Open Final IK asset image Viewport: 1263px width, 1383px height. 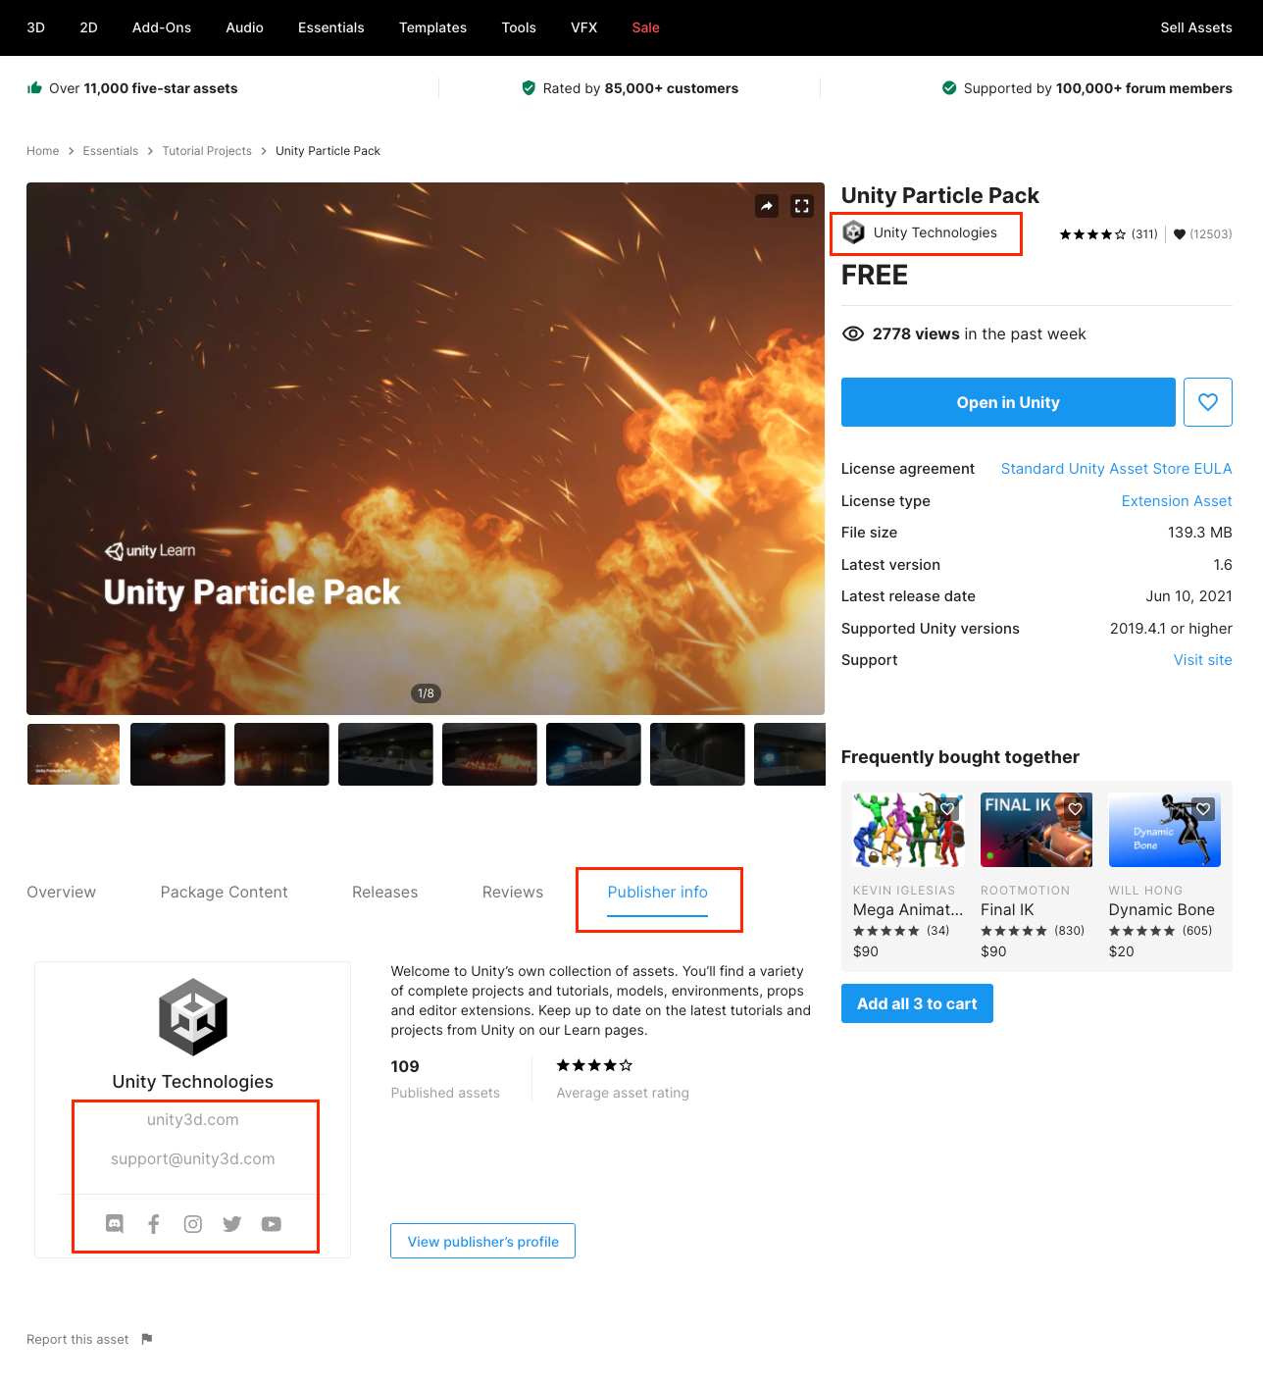pos(1036,830)
